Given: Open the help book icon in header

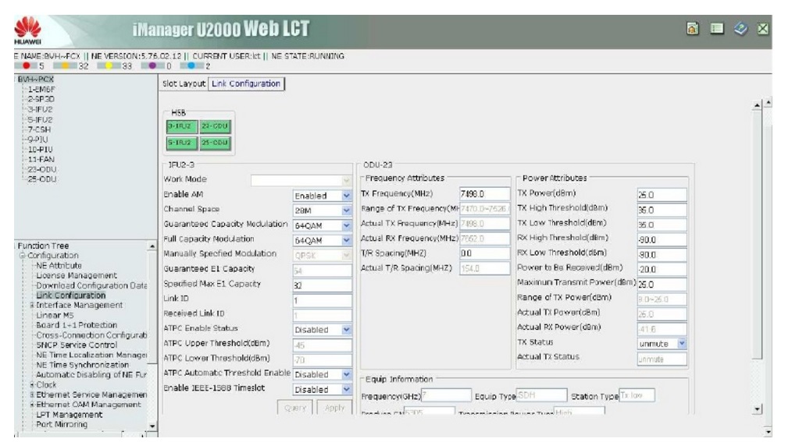Looking at the screenshot, I should coord(740,29).
